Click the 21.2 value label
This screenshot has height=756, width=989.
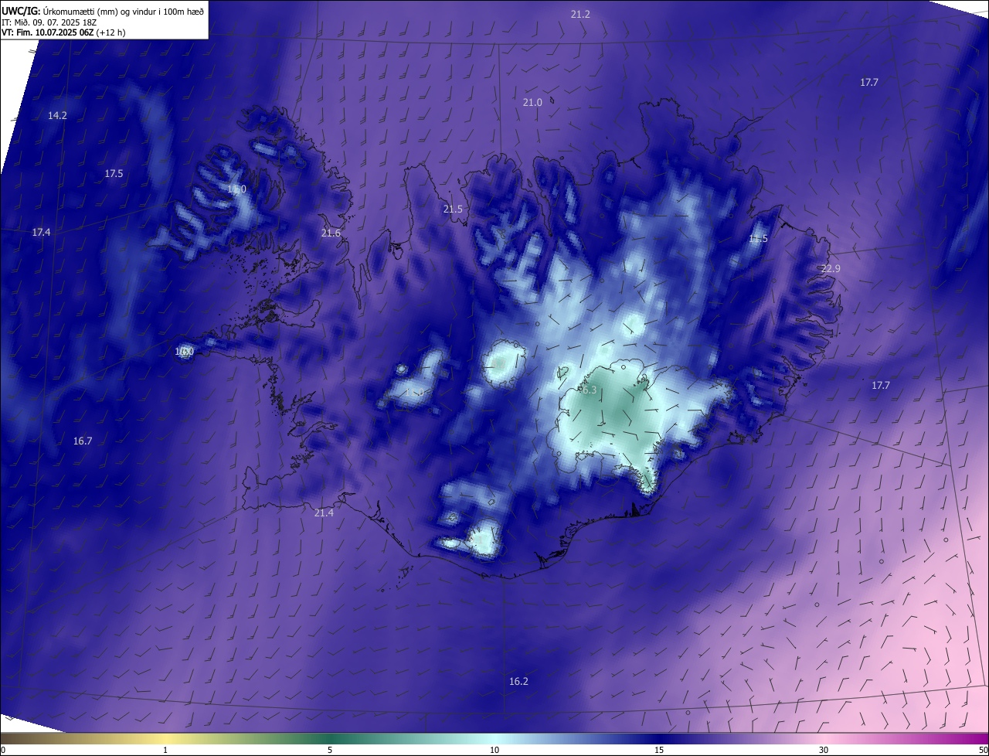click(x=580, y=15)
